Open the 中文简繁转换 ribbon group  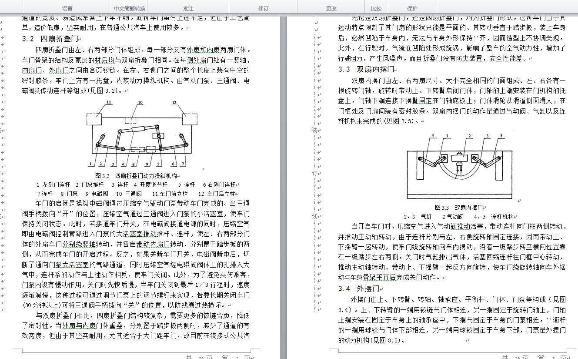(x=130, y=8)
